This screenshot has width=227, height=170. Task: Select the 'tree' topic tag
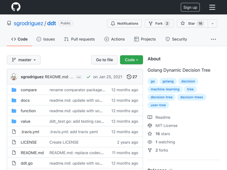[190, 89]
